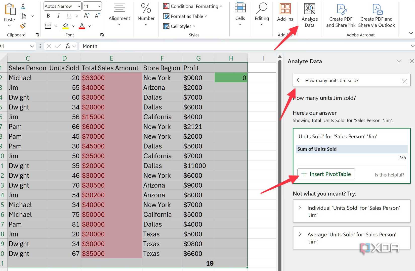
Task: Expand Individual 'Units Sold' for Jim suggestion
Action: pyautogui.click(x=351, y=211)
